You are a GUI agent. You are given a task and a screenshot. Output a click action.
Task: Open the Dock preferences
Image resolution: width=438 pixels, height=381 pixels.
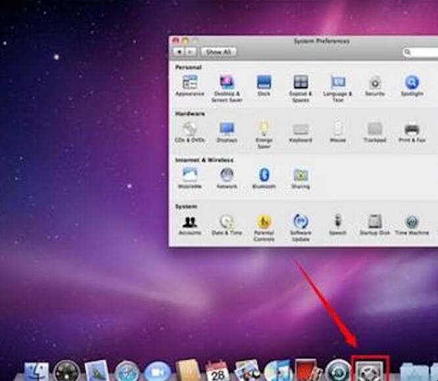264,84
